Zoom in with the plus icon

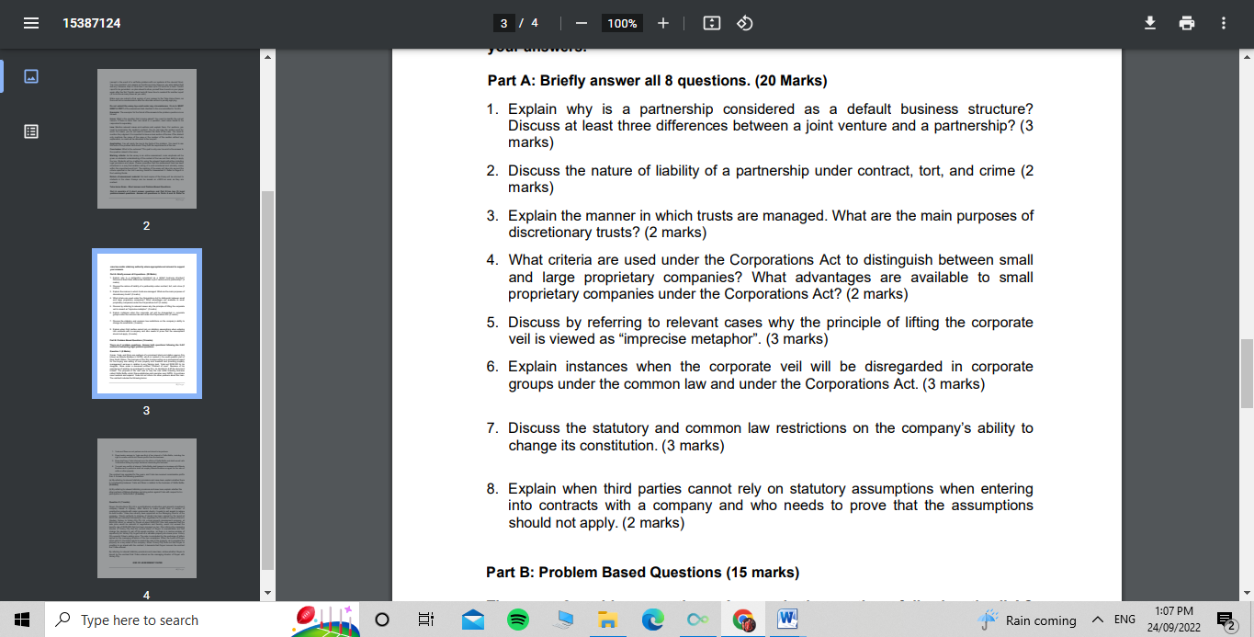click(x=663, y=23)
